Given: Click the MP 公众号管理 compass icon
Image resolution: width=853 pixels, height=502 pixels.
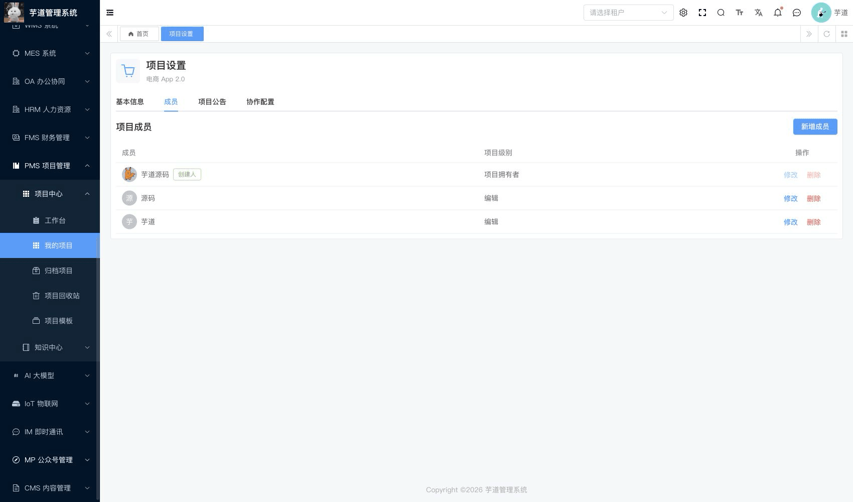Looking at the screenshot, I should click(16, 460).
